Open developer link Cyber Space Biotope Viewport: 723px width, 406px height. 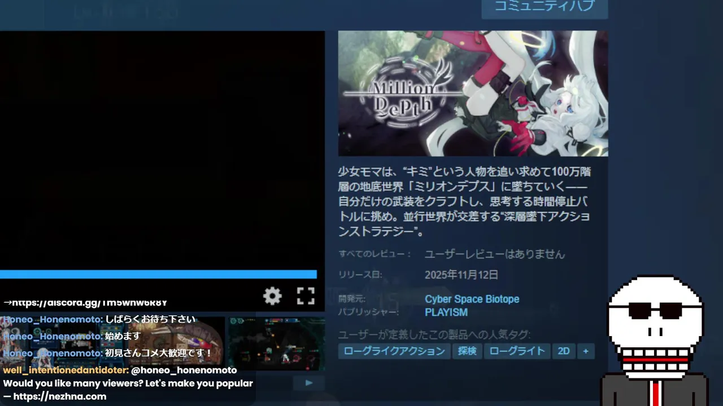coord(472,299)
